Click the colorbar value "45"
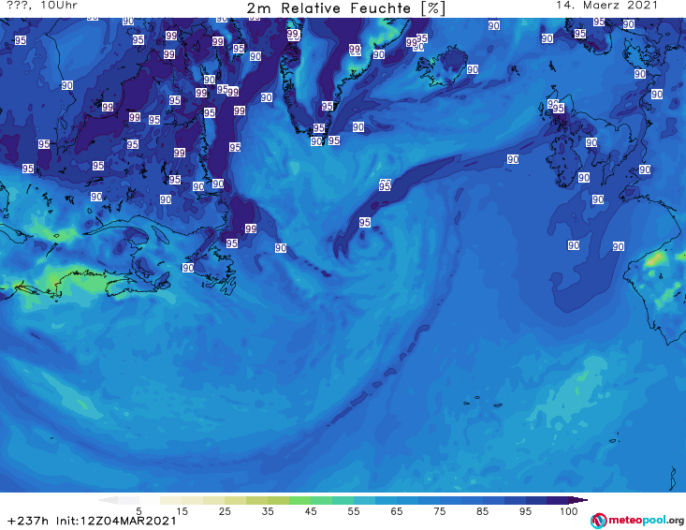Viewport: 686px width, 530px height. 311,511
